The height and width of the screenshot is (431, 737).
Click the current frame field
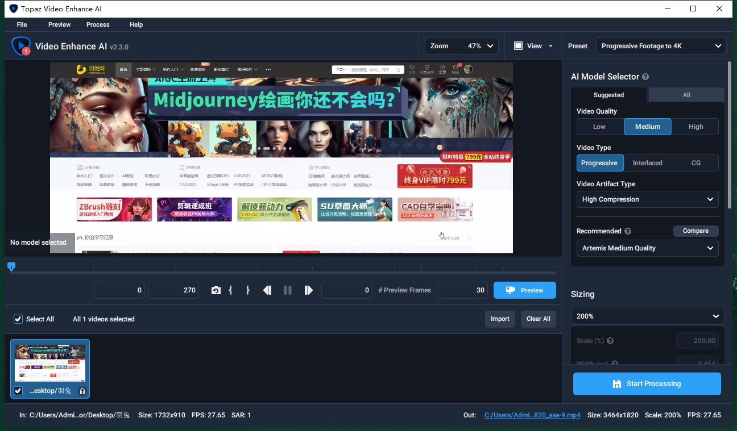(347, 290)
